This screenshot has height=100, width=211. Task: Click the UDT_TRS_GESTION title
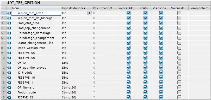coord(23,3)
